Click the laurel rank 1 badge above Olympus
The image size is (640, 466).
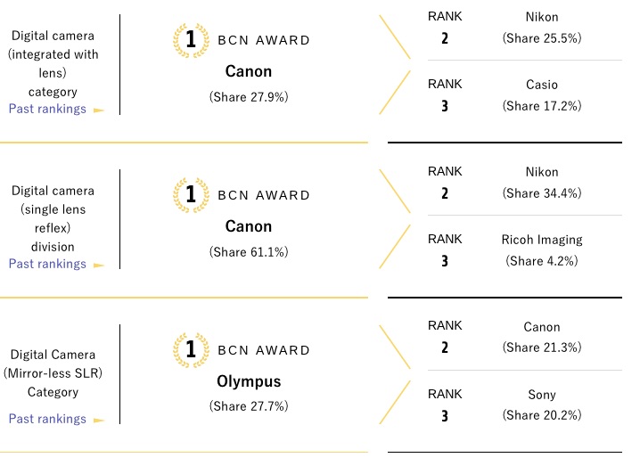tap(191, 350)
